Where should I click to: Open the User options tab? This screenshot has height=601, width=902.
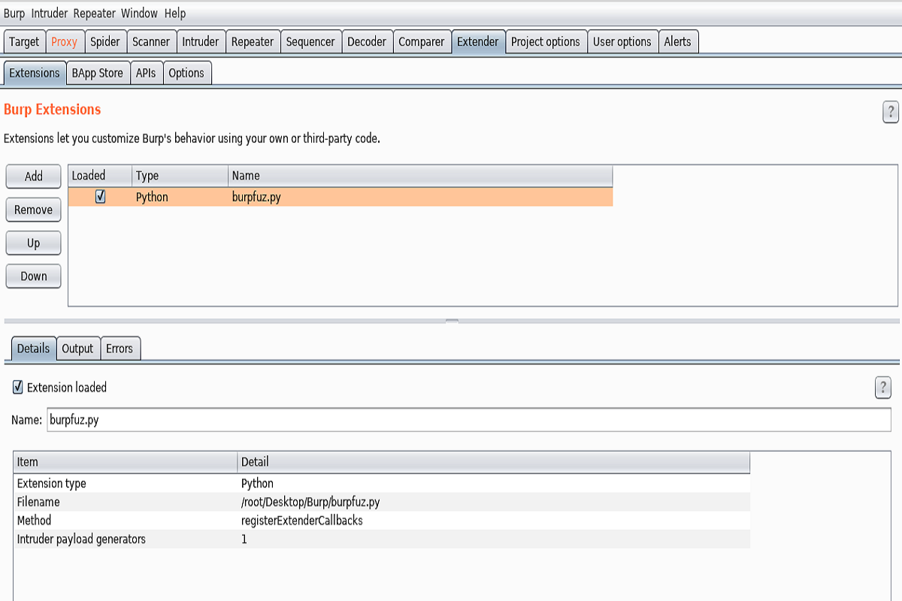(x=622, y=42)
